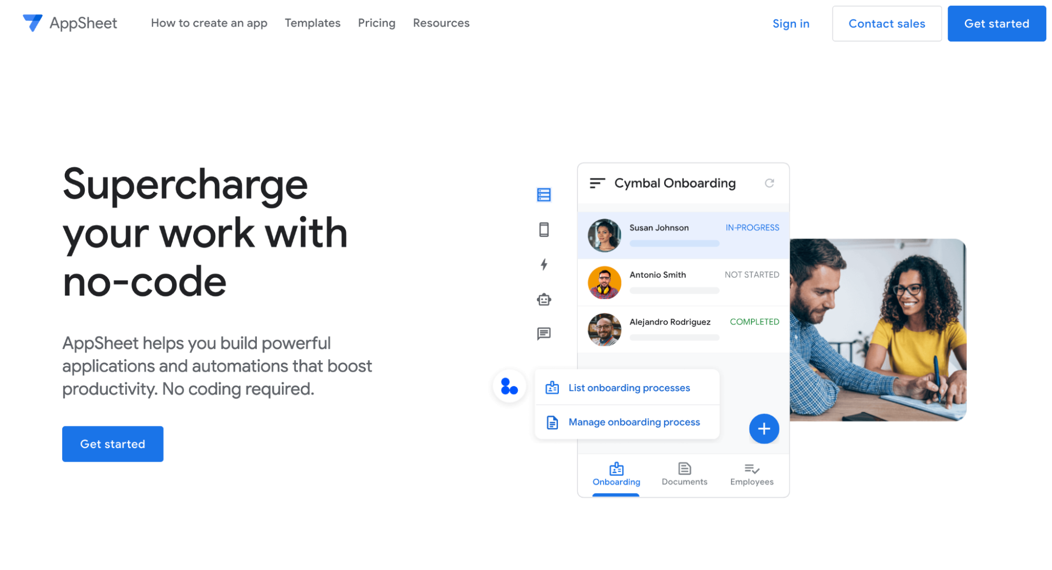Select the Antonio Smith list row

[x=683, y=282]
